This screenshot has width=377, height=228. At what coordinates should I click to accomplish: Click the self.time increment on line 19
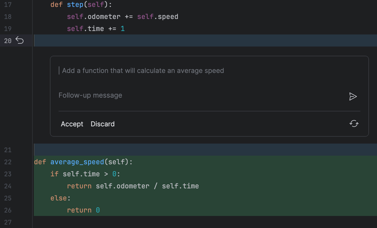(96, 29)
